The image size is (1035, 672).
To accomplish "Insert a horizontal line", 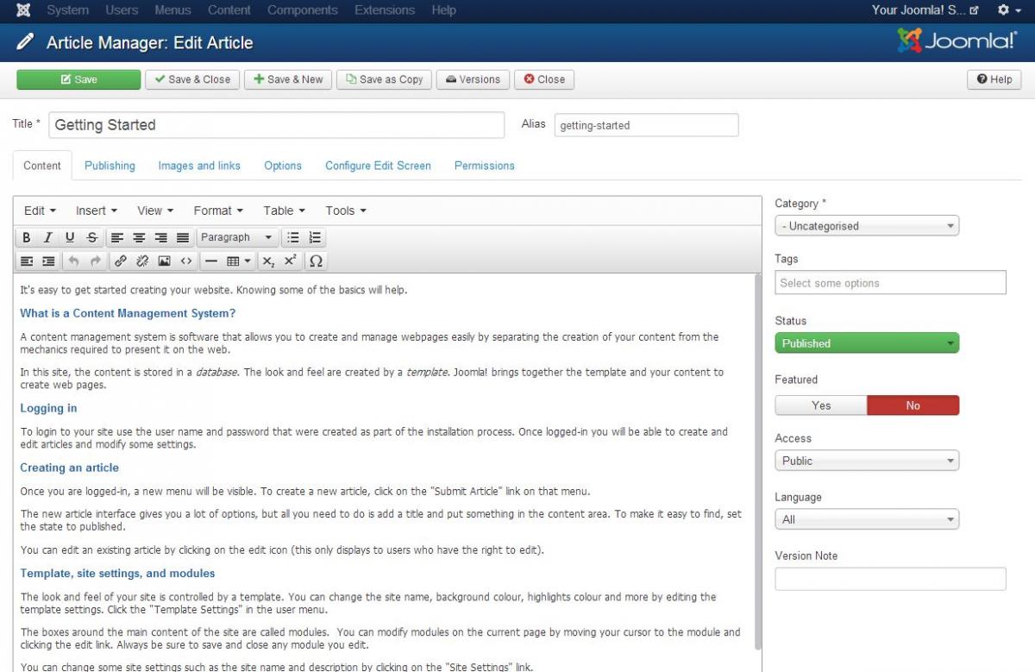I will [x=211, y=261].
